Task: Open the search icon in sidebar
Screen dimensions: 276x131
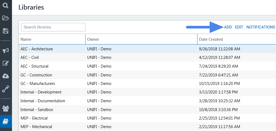Action: point(6,5)
